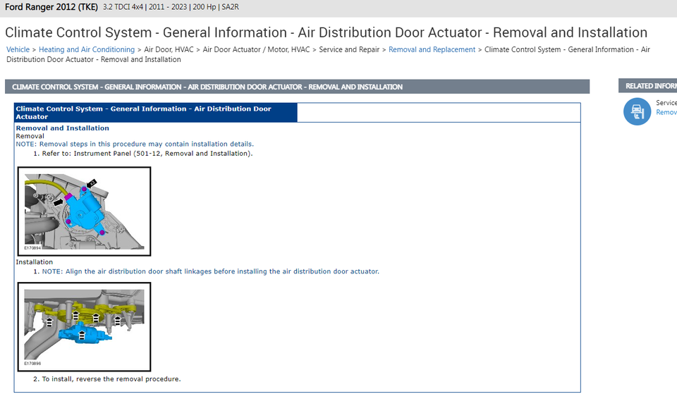The width and height of the screenshot is (677, 406).
Task: Click the related service car-lift icon
Action: (x=637, y=111)
